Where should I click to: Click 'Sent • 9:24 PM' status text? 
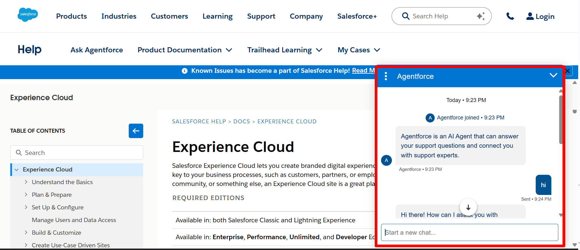tap(536, 199)
